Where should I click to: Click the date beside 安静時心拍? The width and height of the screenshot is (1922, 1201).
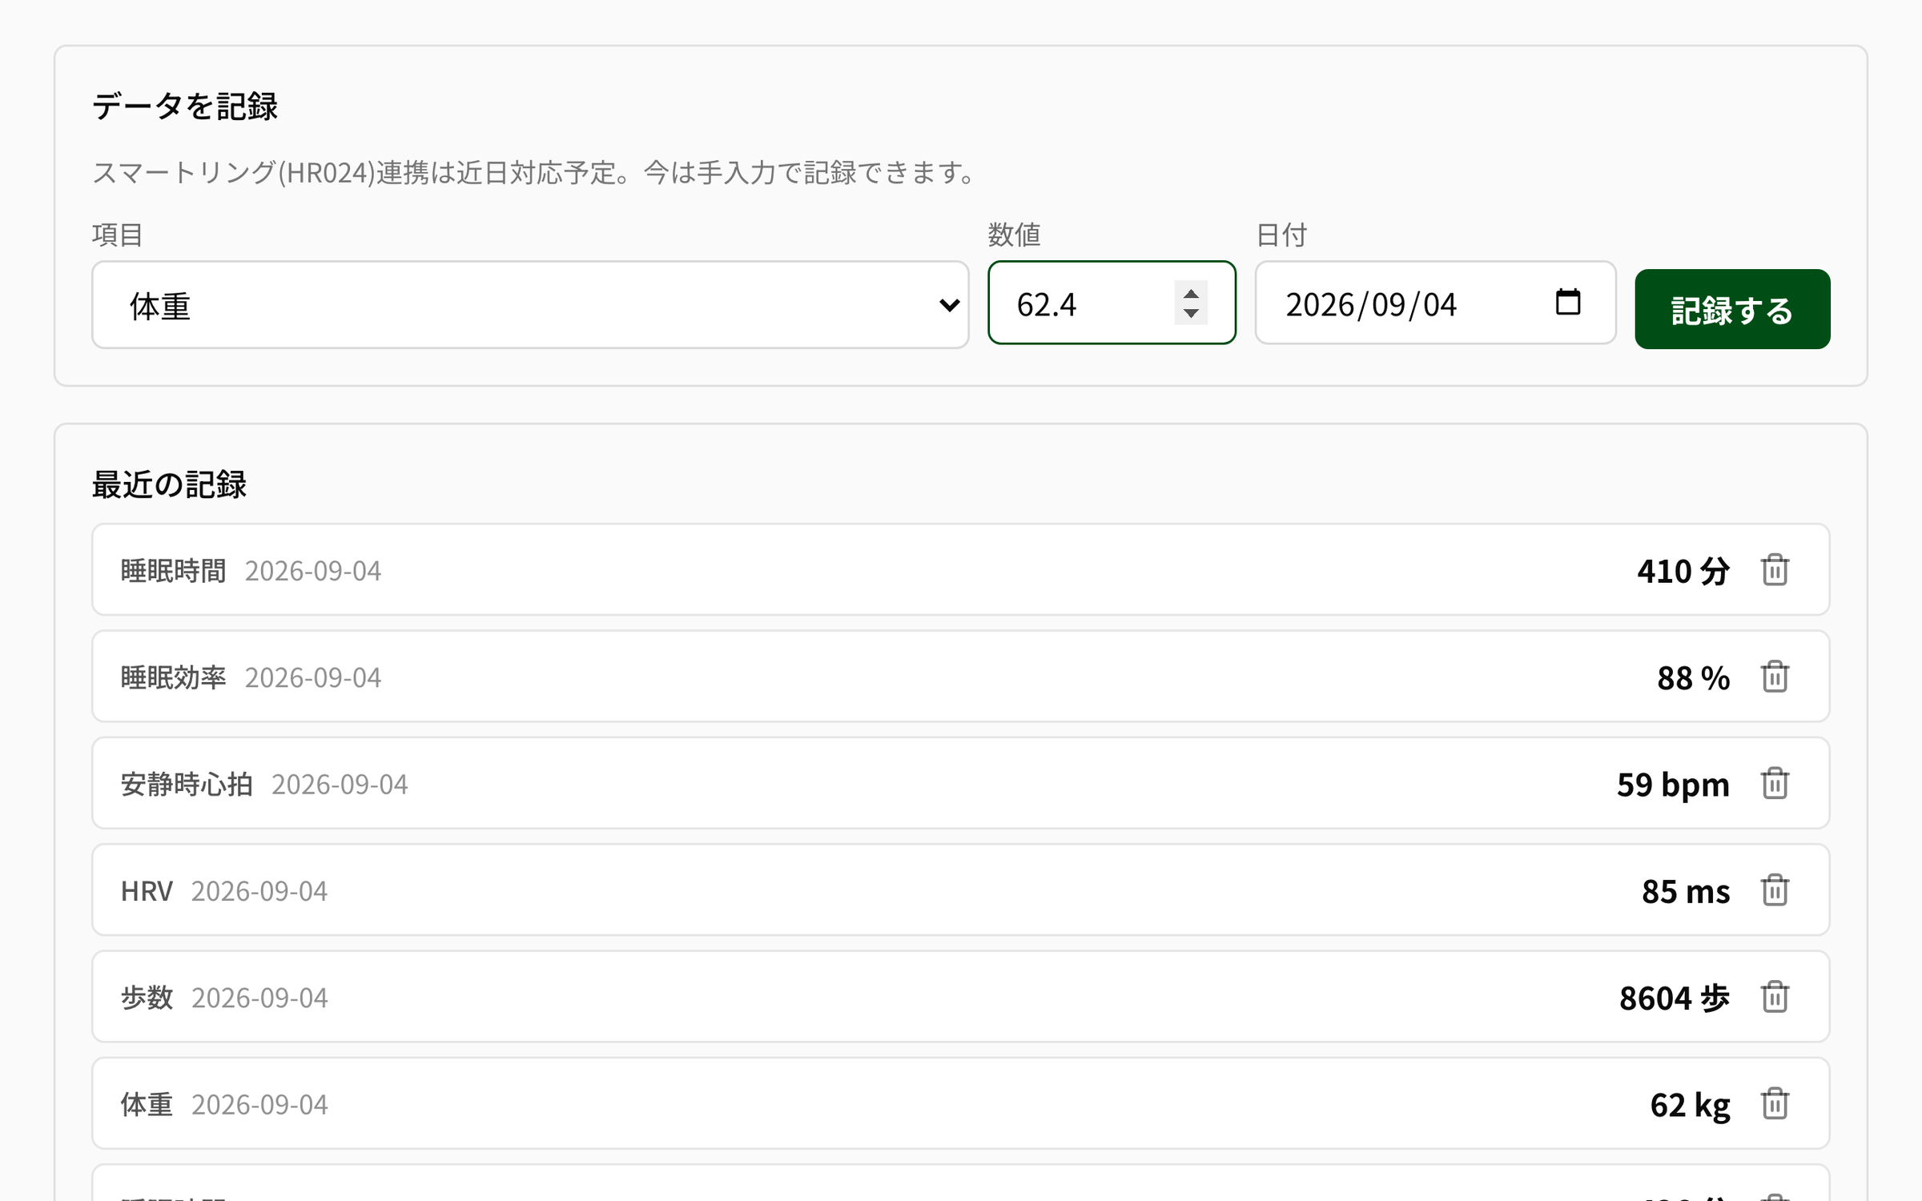pos(340,784)
